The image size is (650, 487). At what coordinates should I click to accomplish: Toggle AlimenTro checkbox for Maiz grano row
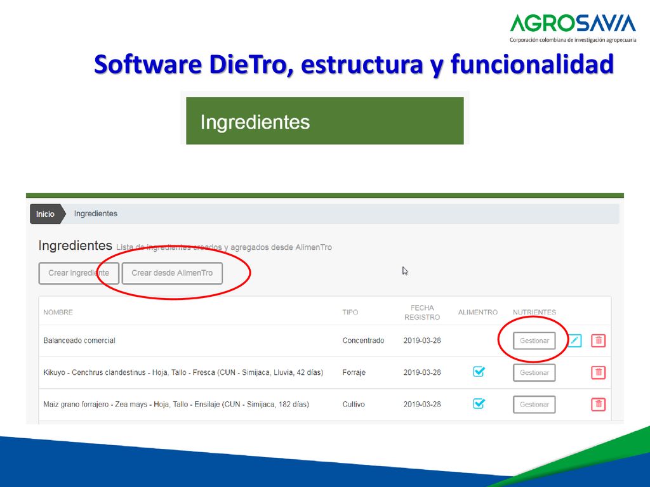tap(479, 403)
